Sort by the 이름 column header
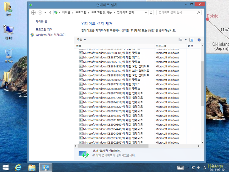 tap(114, 46)
